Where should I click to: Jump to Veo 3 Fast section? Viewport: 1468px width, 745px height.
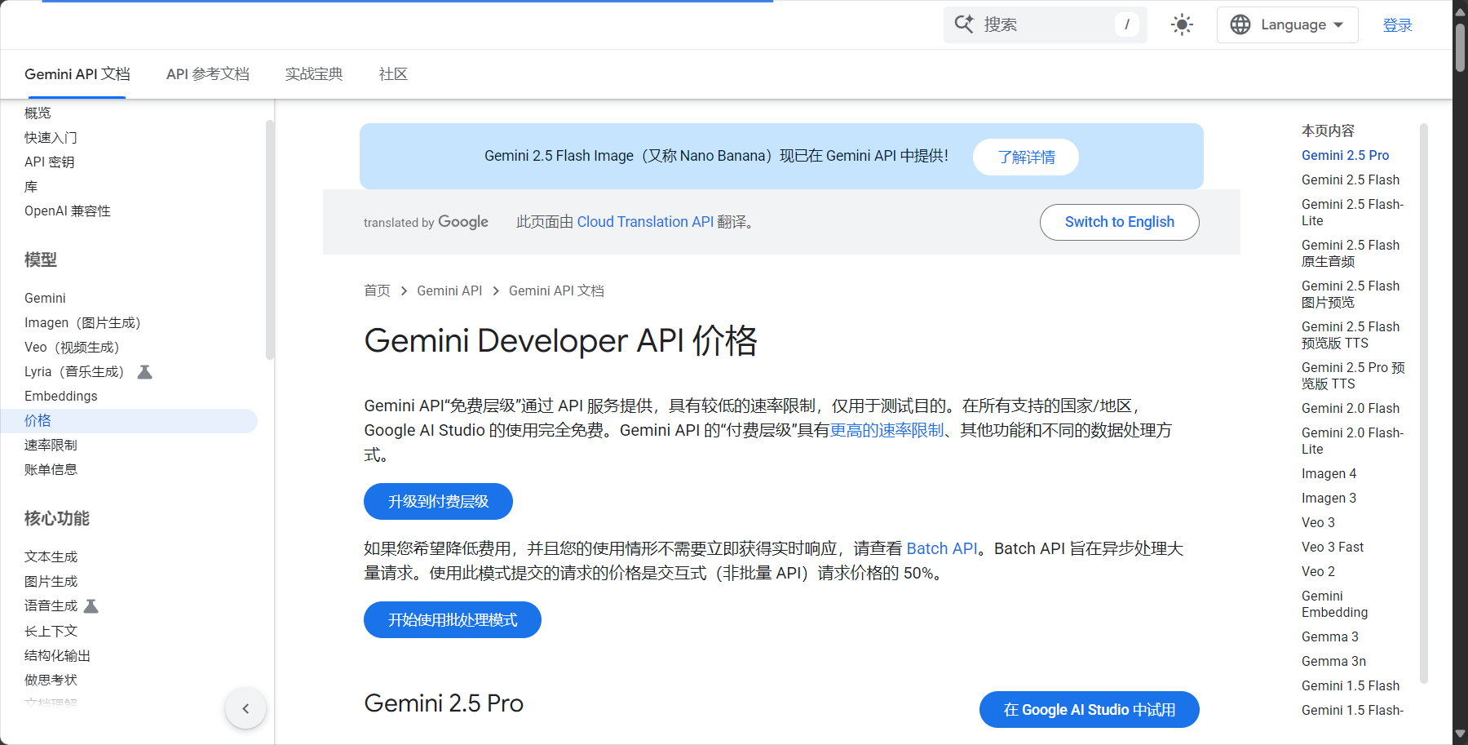[1333, 548]
